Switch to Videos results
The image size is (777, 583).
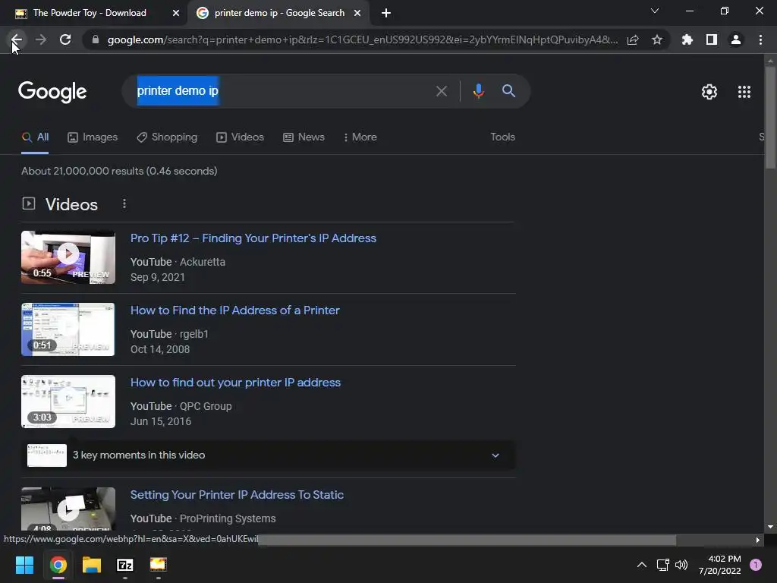[x=241, y=137]
